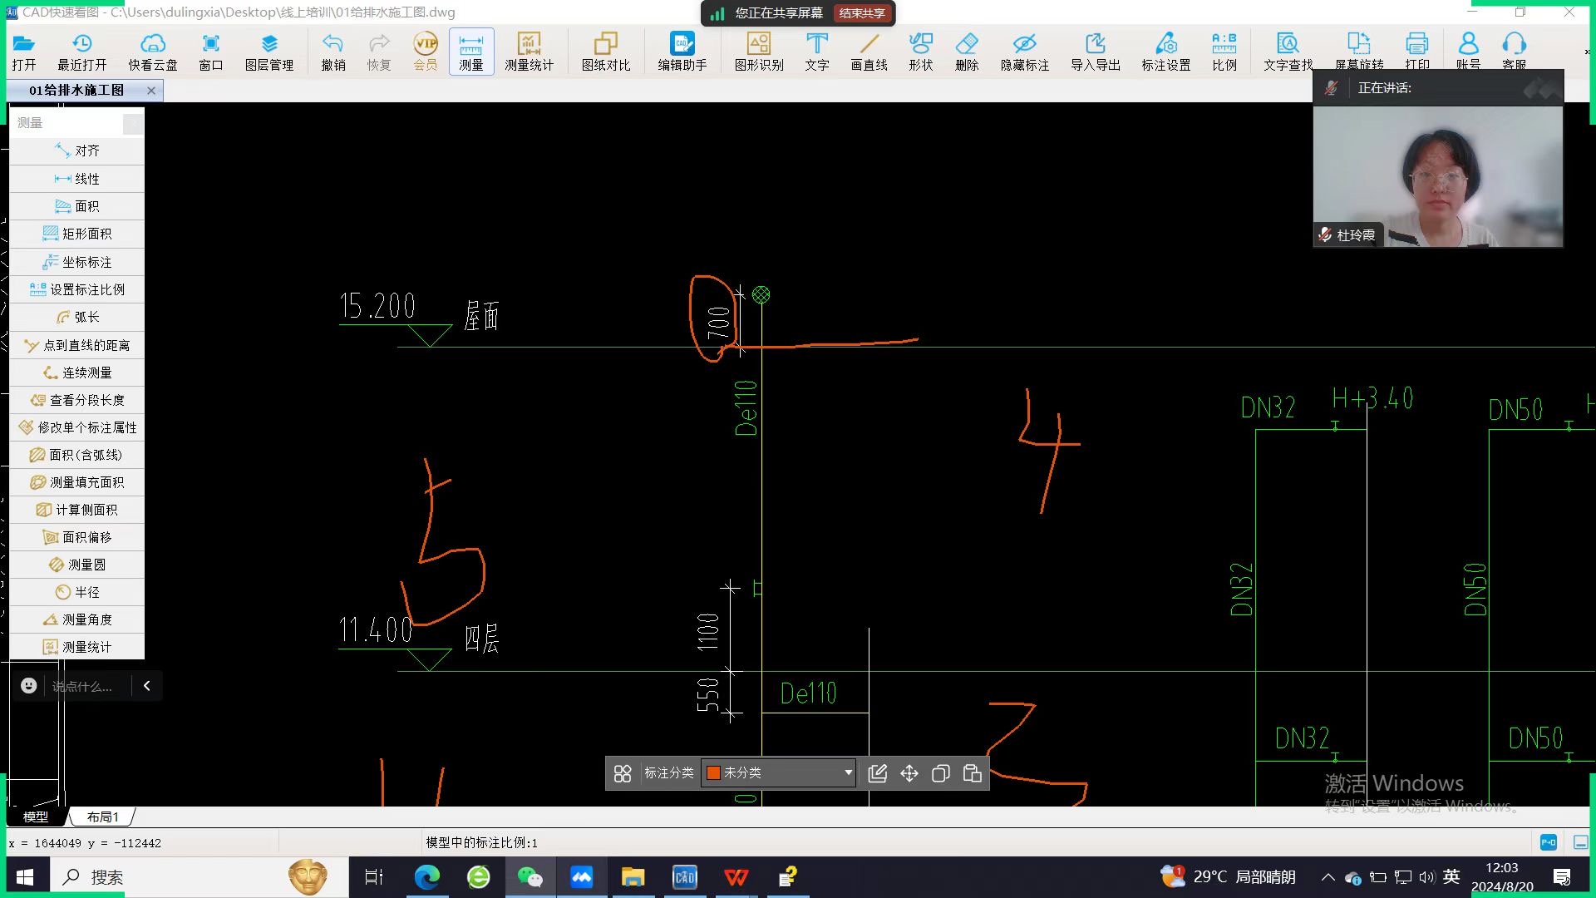
Task: Open the 打印 print tool
Action: (1416, 51)
